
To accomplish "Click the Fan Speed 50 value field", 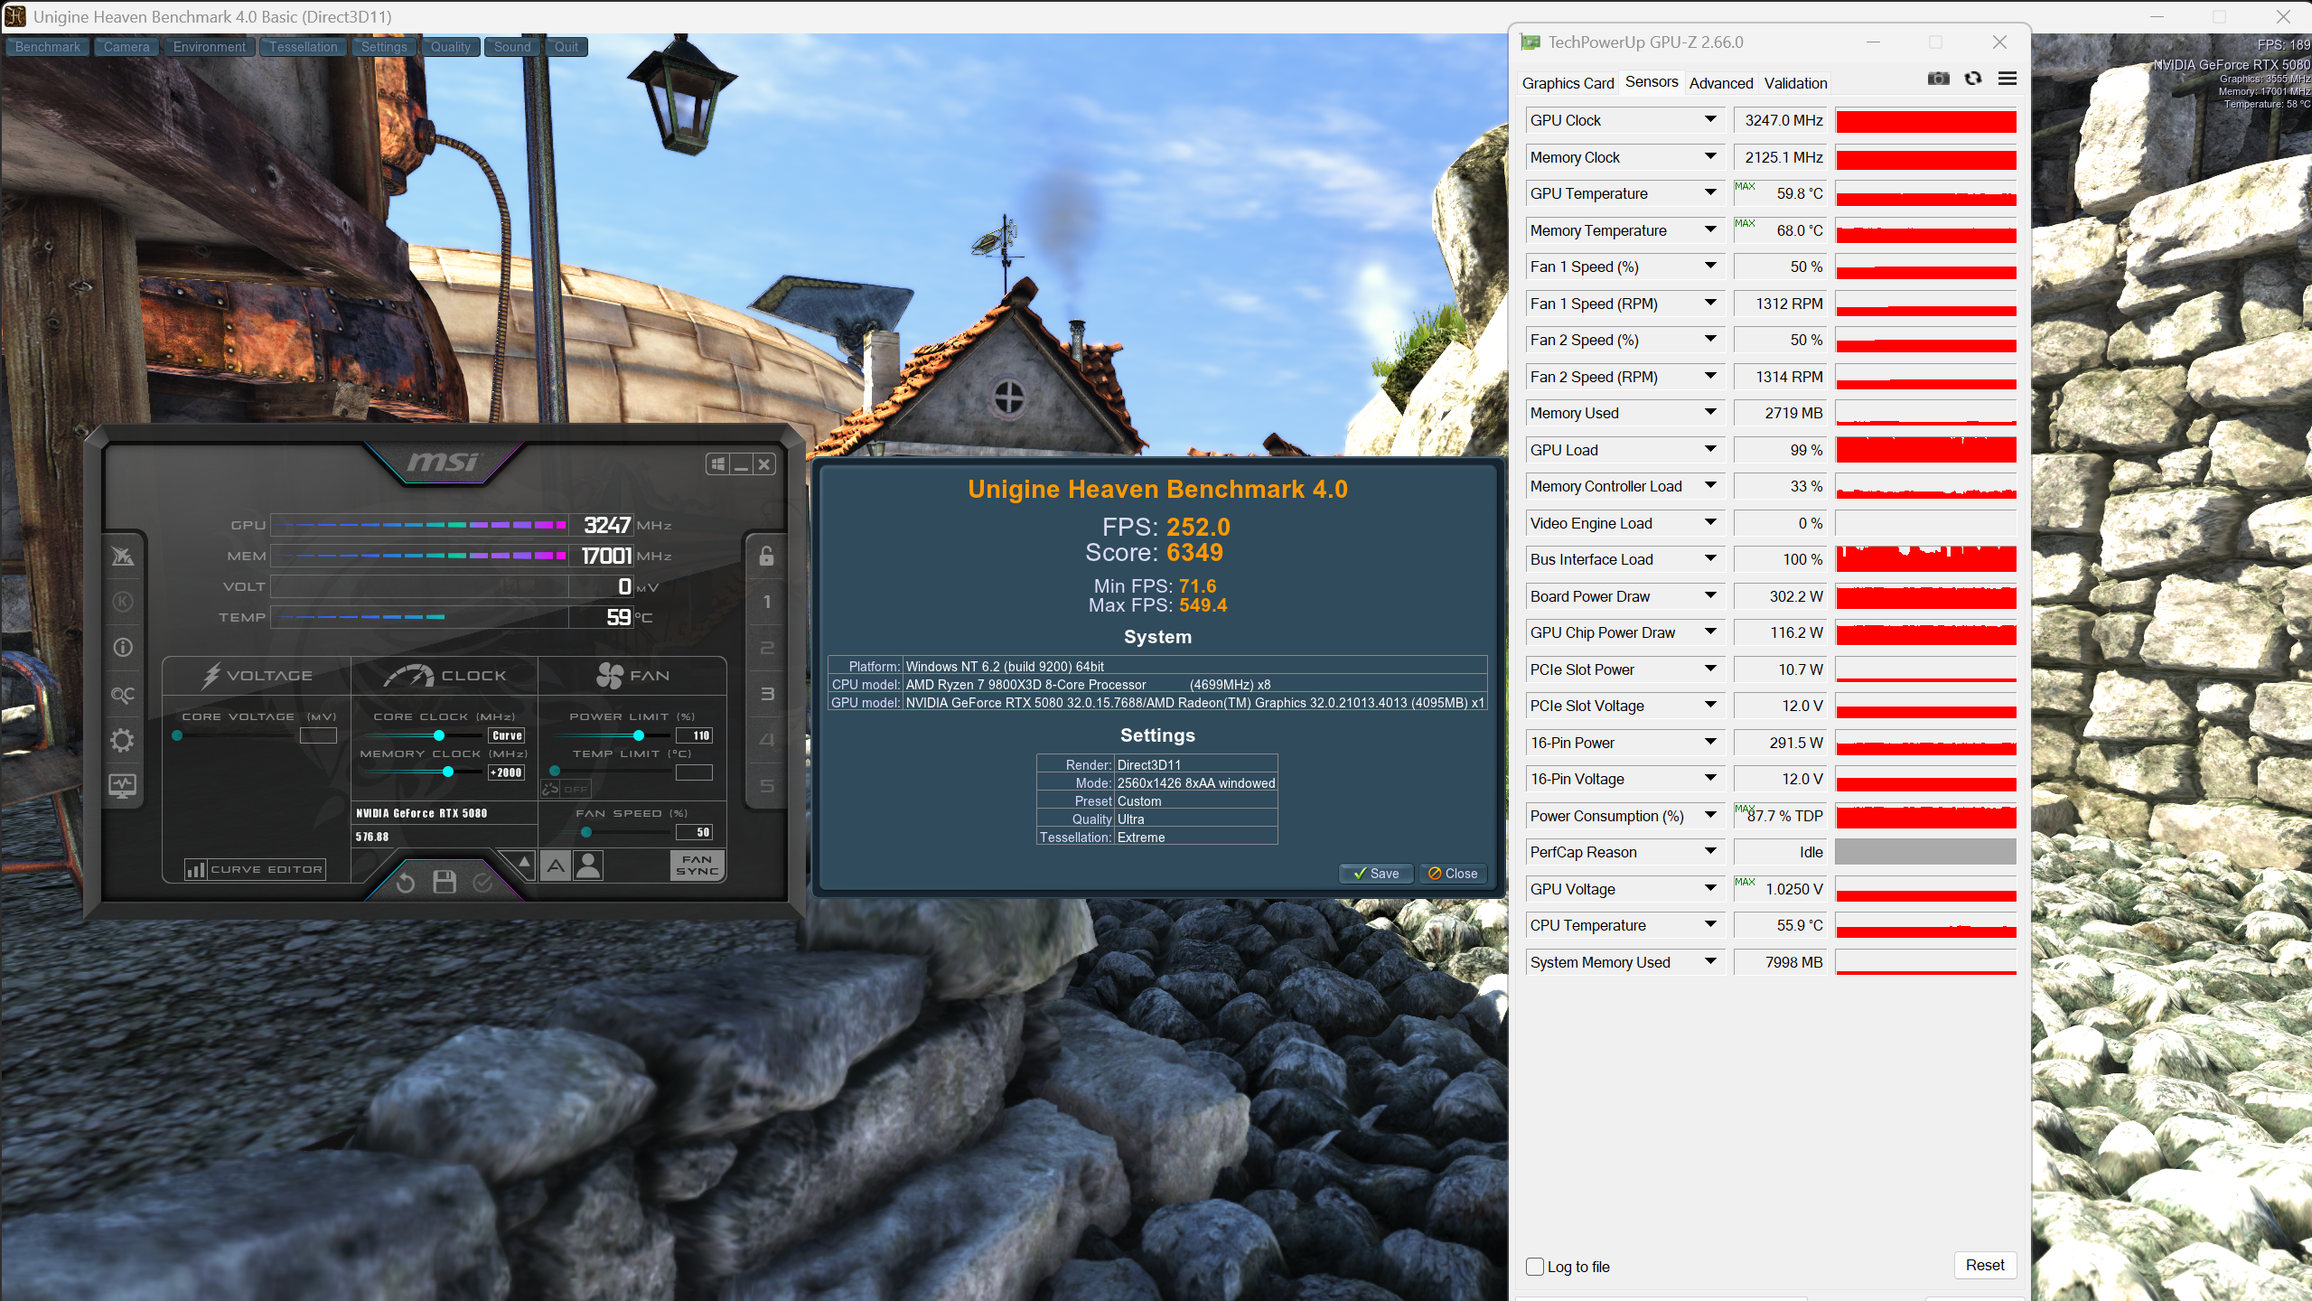I will [694, 832].
